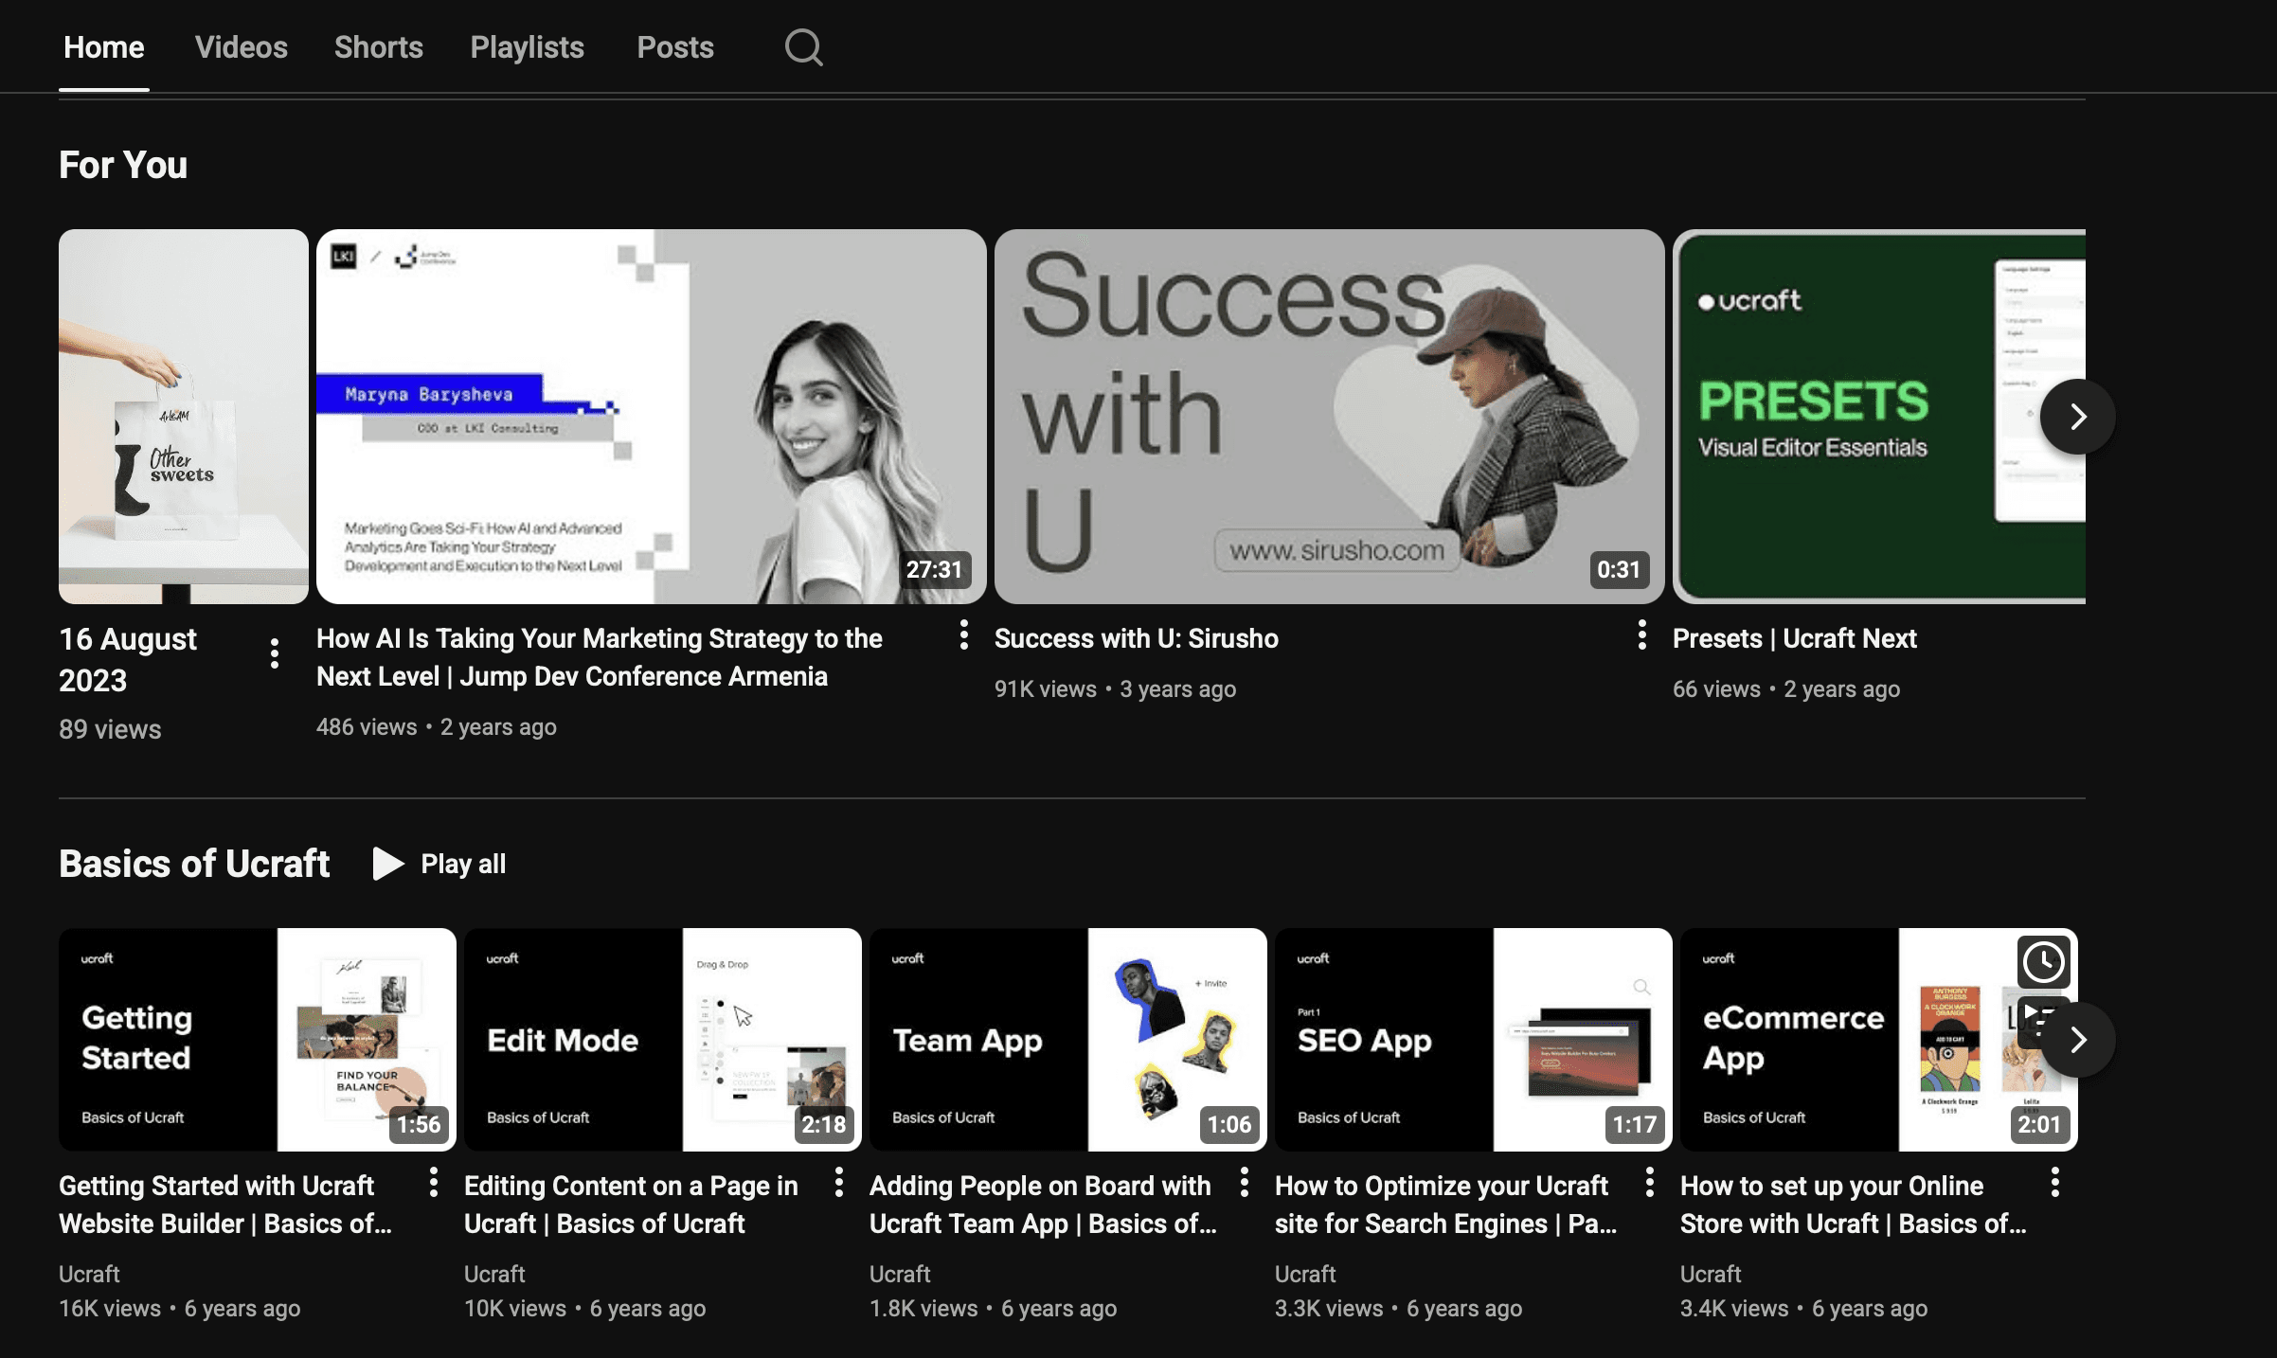
Task: Switch to the Videos tab
Action: [x=242, y=47]
